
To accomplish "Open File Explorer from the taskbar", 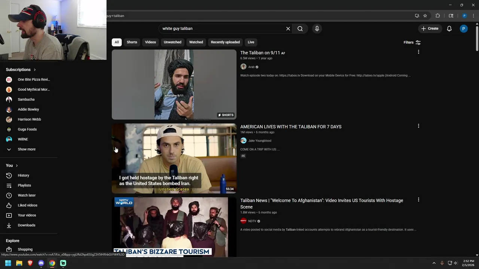I will click(x=19, y=263).
